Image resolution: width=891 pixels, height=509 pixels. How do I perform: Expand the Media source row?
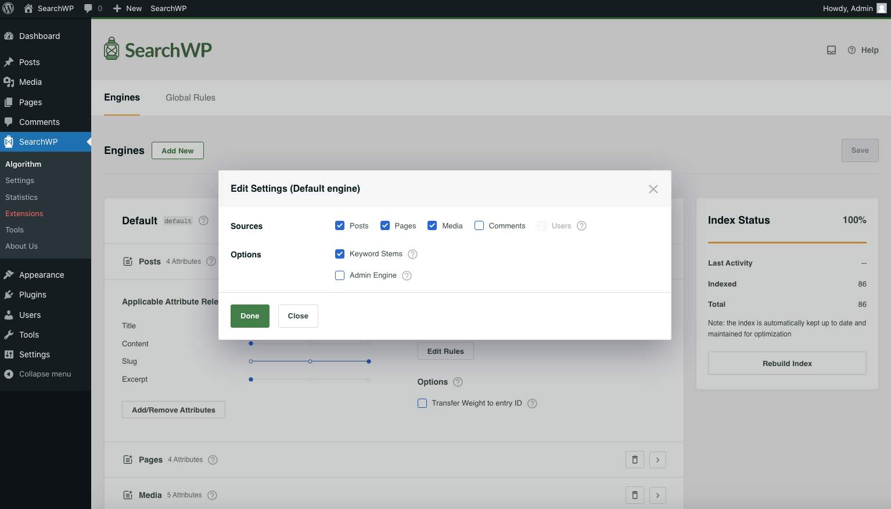pos(658,495)
